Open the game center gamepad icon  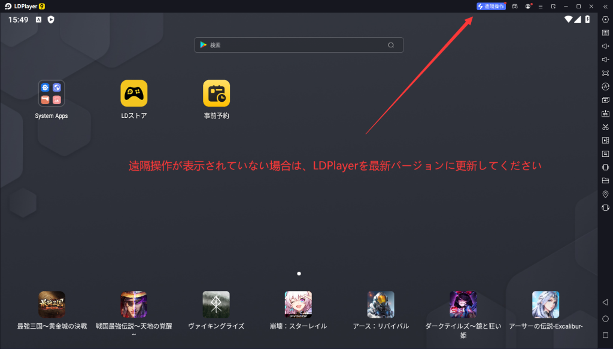click(515, 6)
